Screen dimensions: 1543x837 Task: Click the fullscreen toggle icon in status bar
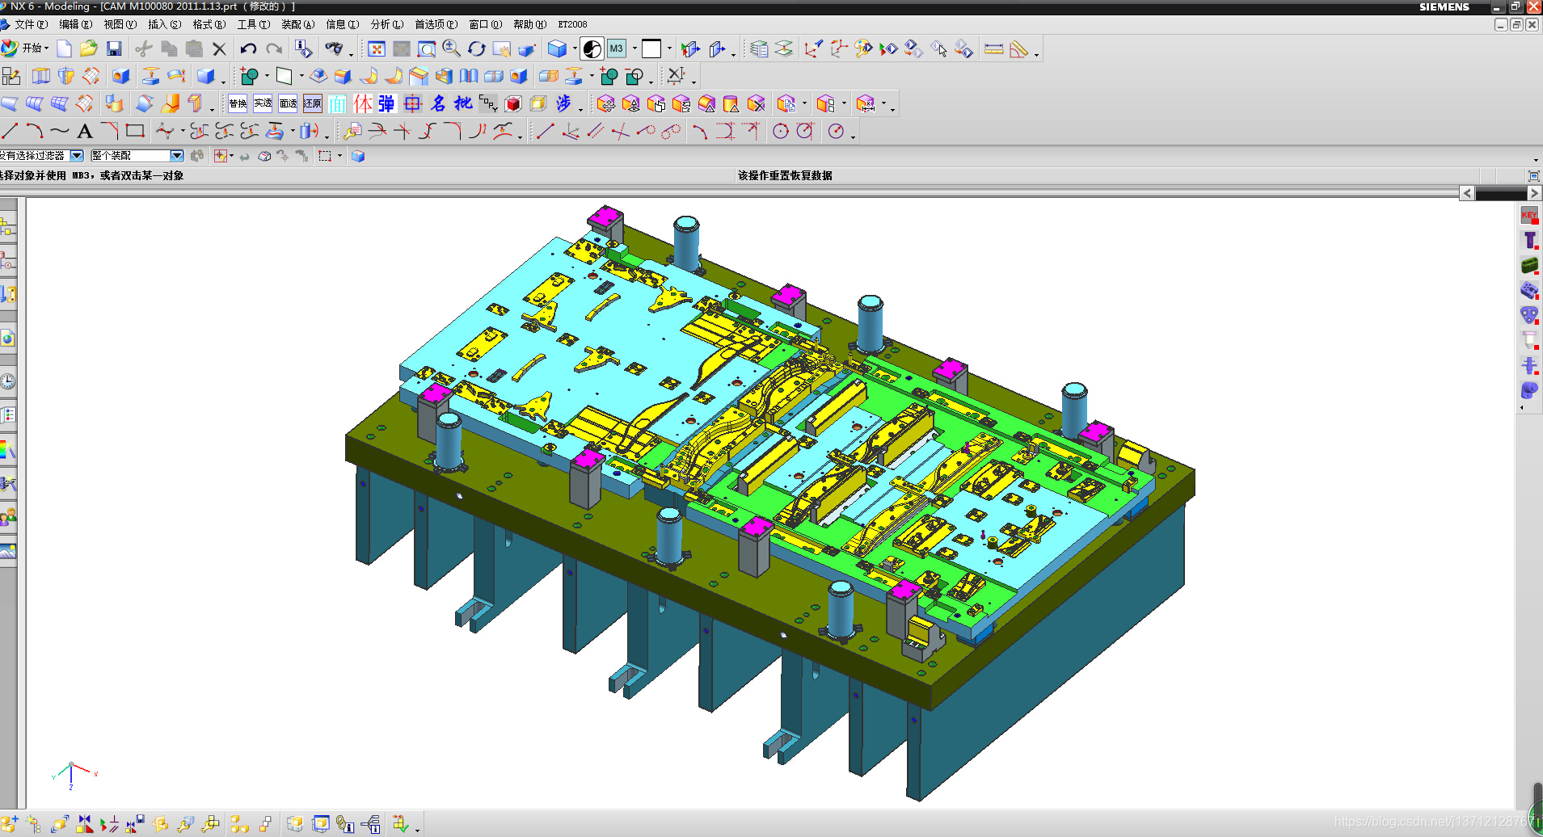tap(1533, 175)
